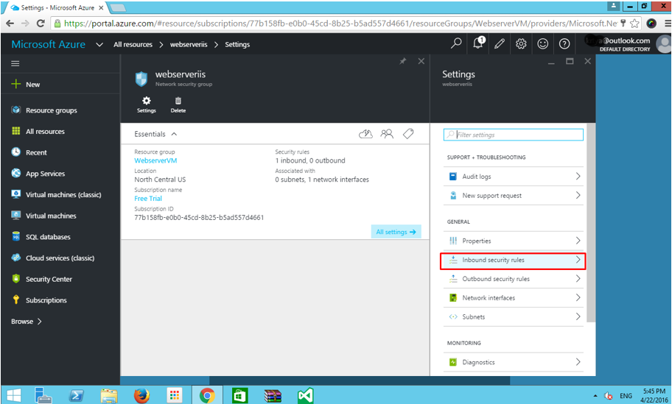
Task: Open Audit logs setting
Action: click(x=514, y=177)
